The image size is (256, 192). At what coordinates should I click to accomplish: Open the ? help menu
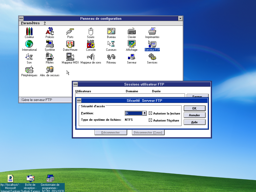coord(45,23)
